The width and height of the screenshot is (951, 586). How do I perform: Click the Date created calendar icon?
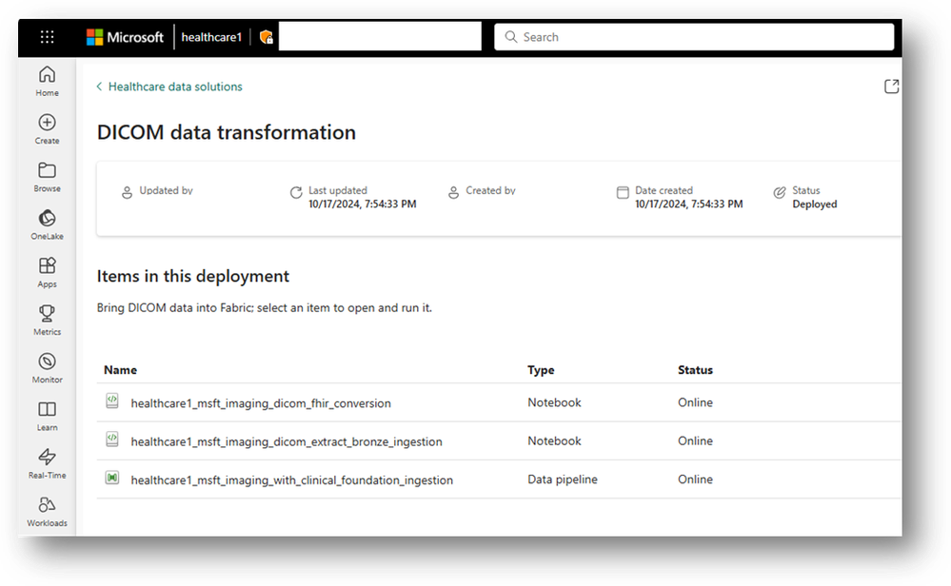click(623, 193)
